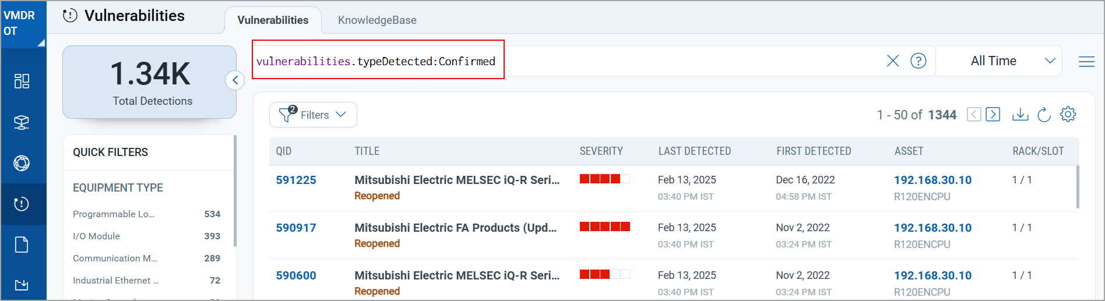The image size is (1105, 301).
Task: Open the hamburger menu beside All Time
Action: [1086, 61]
